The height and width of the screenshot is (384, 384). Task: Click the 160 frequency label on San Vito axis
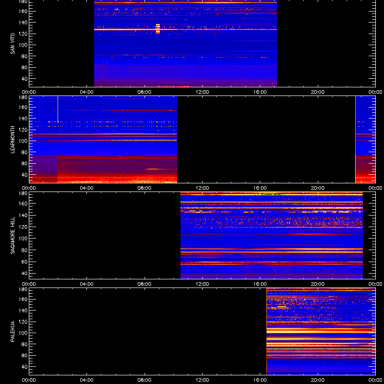(23, 11)
